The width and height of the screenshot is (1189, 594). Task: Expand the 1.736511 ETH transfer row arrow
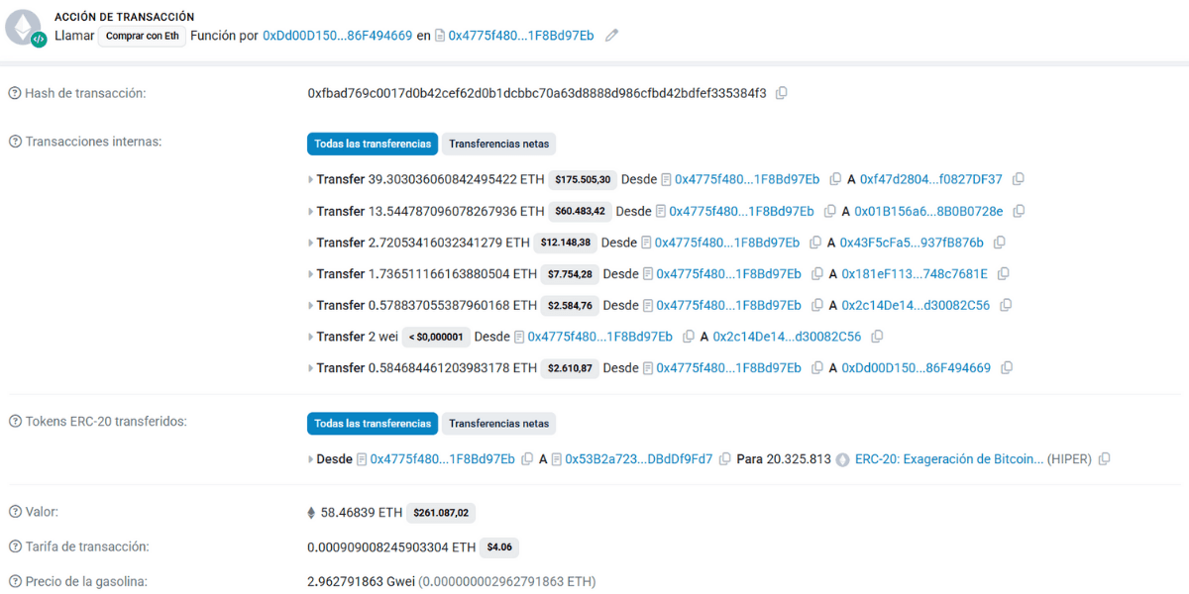311,273
